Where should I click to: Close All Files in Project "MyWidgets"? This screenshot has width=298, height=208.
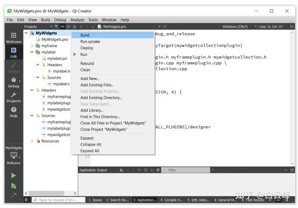pyautogui.click(x=113, y=123)
